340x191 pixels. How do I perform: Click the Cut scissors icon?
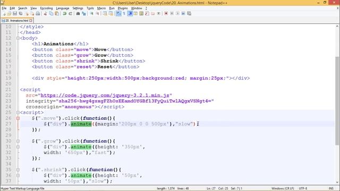click(x=45, y=14)
